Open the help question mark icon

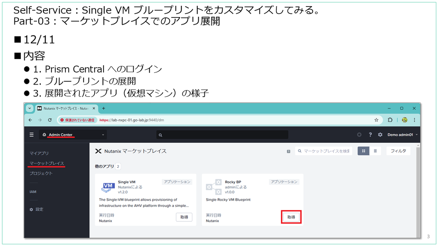click(370, 135)
